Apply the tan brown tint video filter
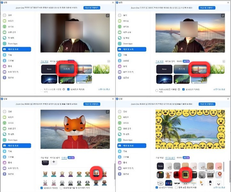The image size is (231, 192). click(210, 166)
